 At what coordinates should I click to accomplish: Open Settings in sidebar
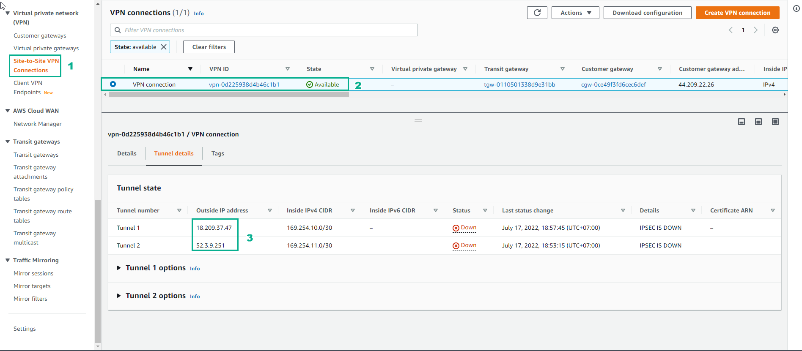25,329
